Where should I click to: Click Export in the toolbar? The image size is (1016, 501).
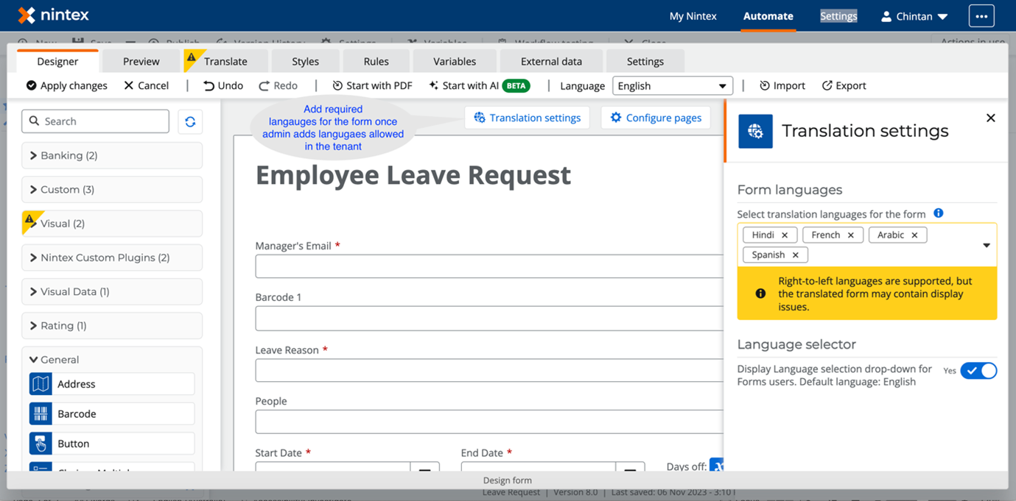[844, 85]
